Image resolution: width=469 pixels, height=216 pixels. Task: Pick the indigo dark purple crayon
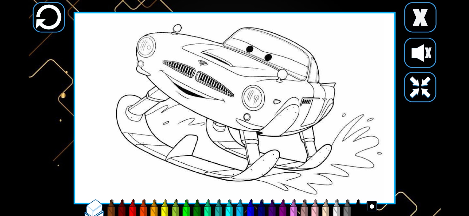pyautogui.click(x=272, y=208)
